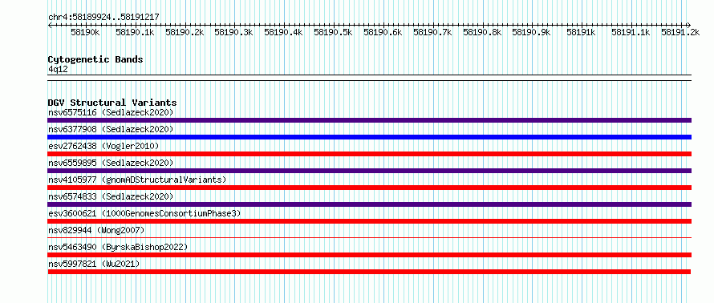Click the thin red line for nsv829944
The width and height of the screenshot is (714, 303).
(369, 237)
